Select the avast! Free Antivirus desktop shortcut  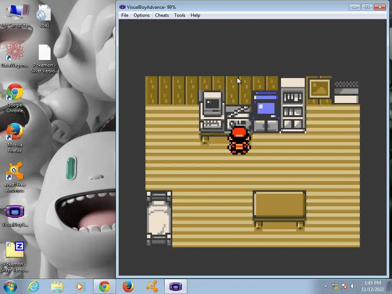click(x=15, y=177)
